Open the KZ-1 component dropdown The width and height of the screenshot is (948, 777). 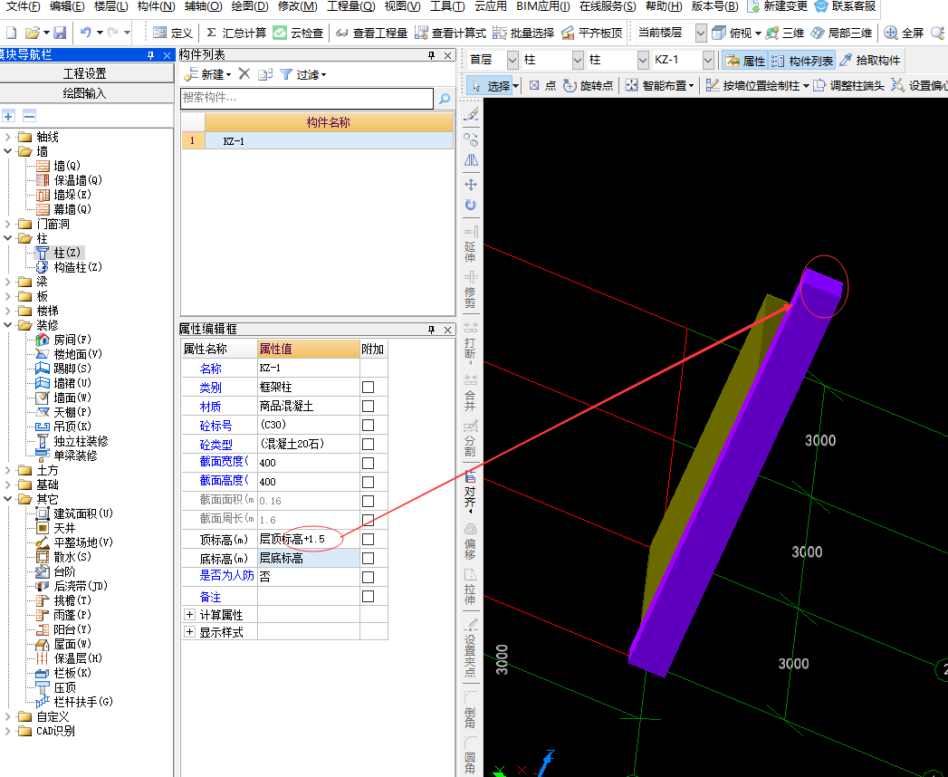[x=708, y=60]
